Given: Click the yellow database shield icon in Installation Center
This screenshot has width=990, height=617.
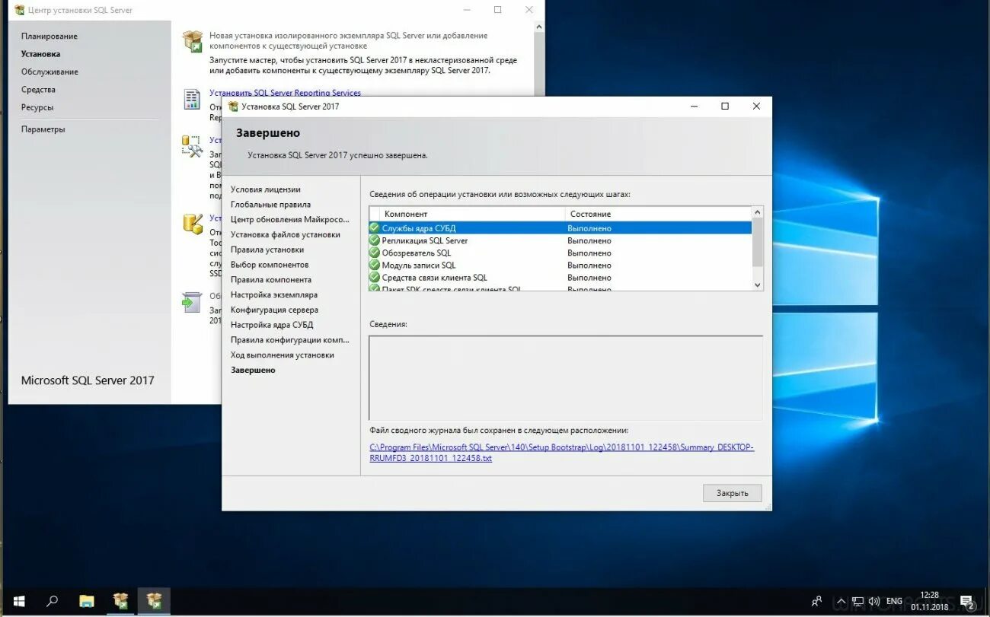Looking at the screenshot, I should coord(193,224).
